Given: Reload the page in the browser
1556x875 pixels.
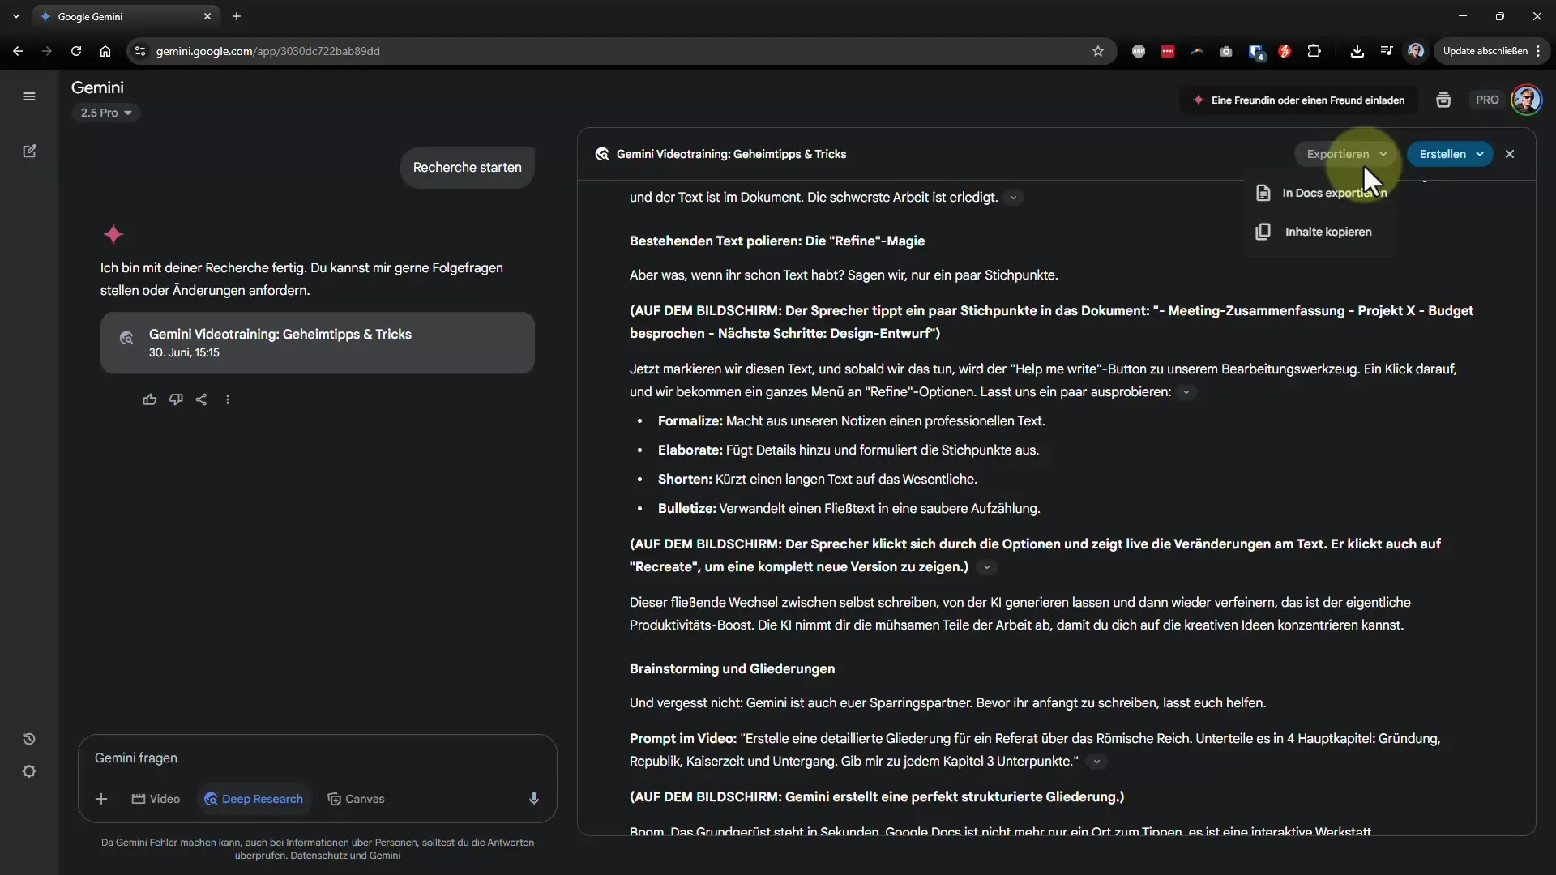Looking at the screenshot, I should pos(76,51).
